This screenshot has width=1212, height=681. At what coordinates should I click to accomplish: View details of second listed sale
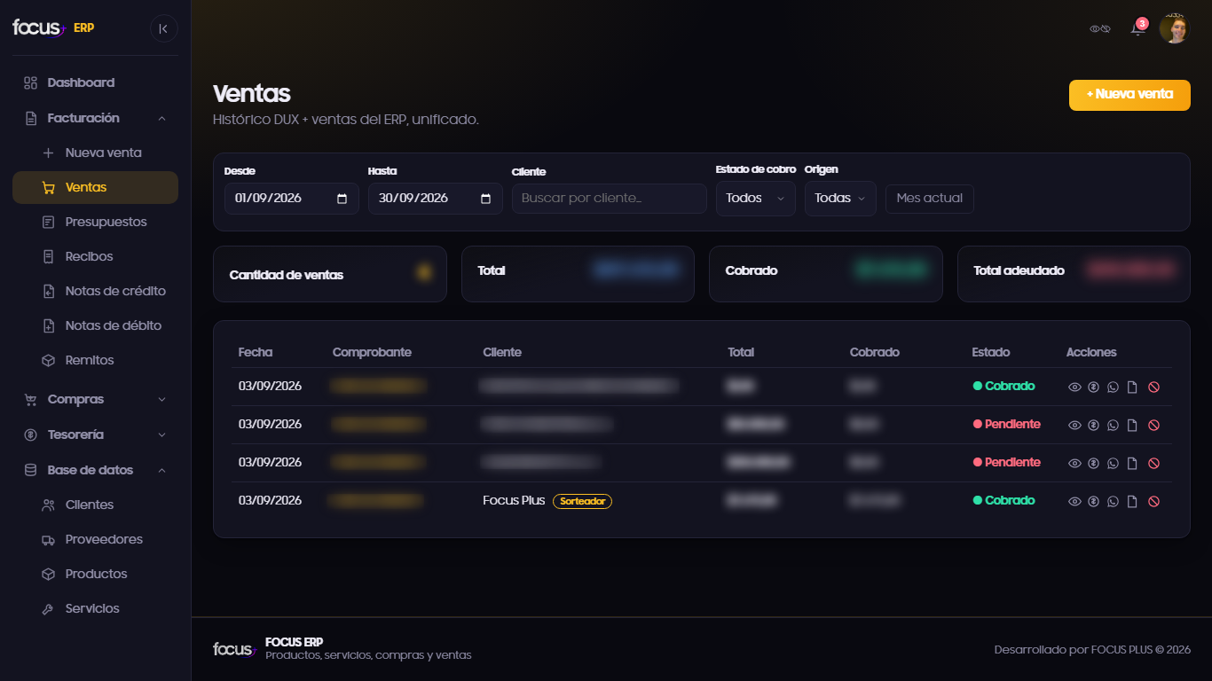coord(1074,426)
